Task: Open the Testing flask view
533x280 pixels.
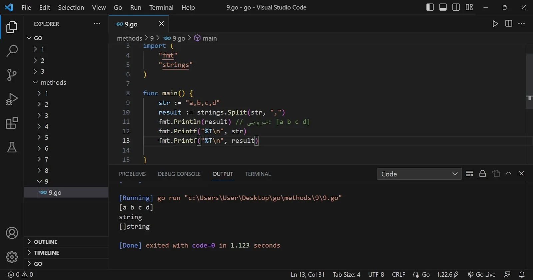Action: pos(12,147)
